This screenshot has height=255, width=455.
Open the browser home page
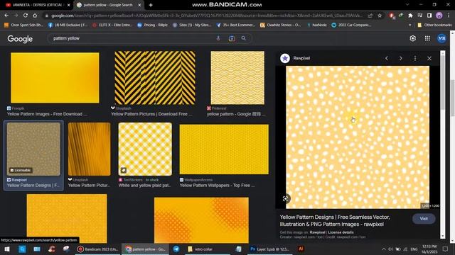tap(35, 16)
